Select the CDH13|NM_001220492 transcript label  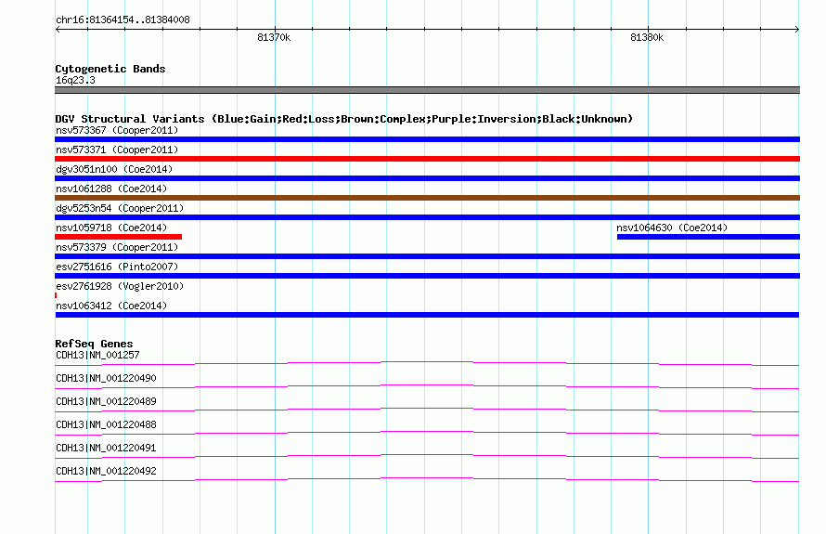(106, 471)
